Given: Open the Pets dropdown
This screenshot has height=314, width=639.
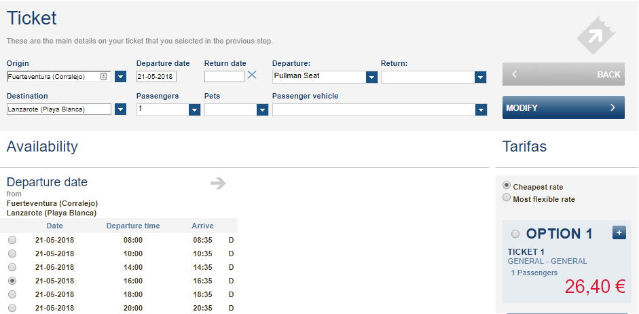Looking at the screenshot, I should pos(262,110).
